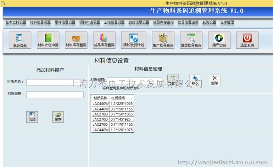Click the 退出系统 power icon
Image resolution: width=273 pixels, height=167 pixels.
pos(247,40)
